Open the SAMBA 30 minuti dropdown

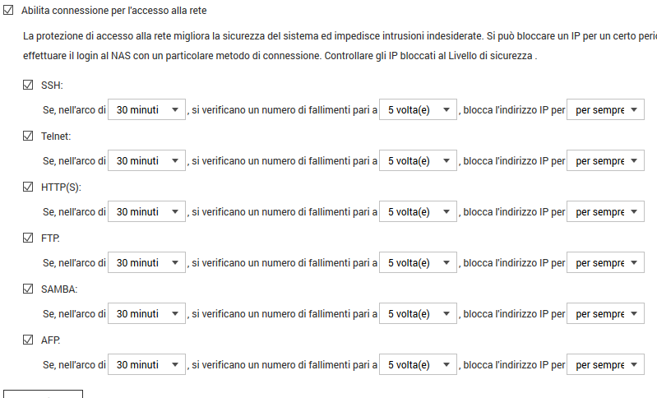pos(147,314)
